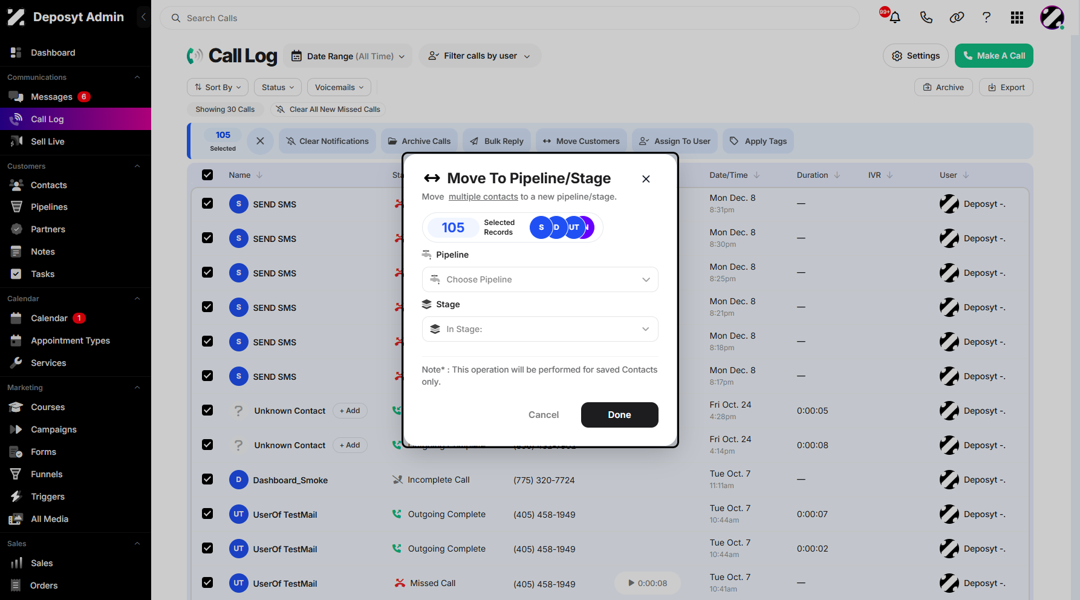Collapse the sidebar with the chevron button
The height and width of the screenshot is (600, 1080).
[143, 17]
